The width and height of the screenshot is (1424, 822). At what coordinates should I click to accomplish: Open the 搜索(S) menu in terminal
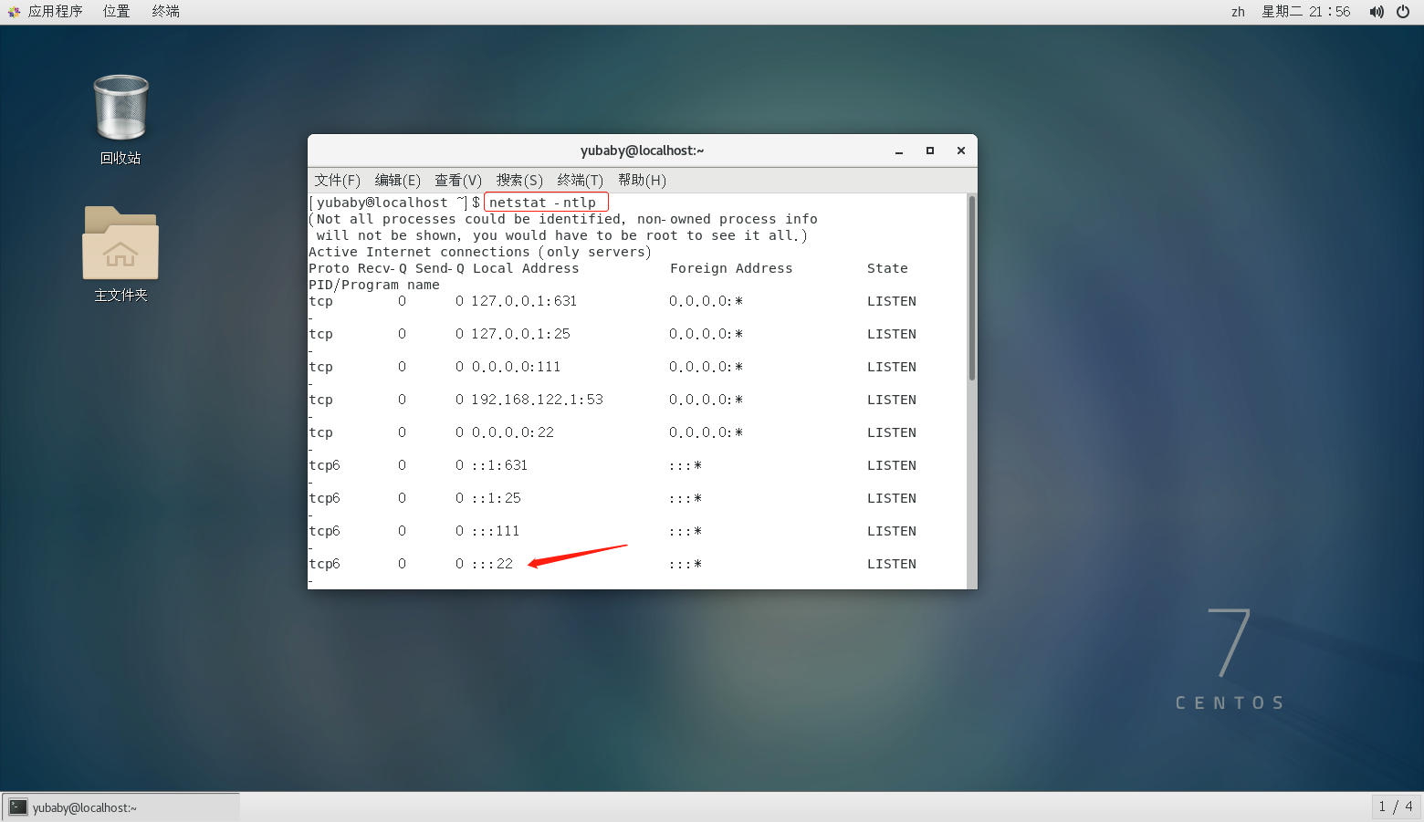click(x=519, y=180)
